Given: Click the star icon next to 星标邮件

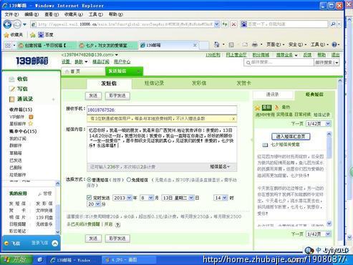Looking at the screenshot, I should [x=31, y=124].
